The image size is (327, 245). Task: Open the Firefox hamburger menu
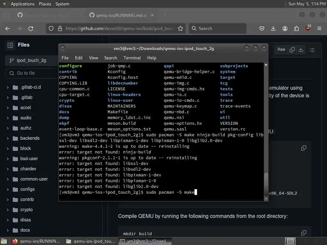click(319, 28)
